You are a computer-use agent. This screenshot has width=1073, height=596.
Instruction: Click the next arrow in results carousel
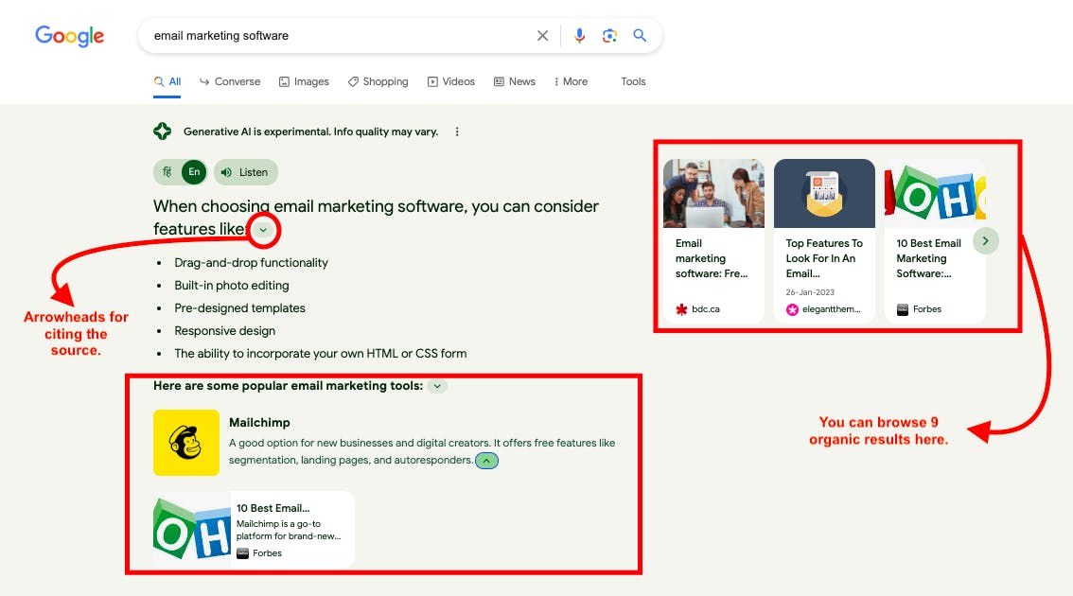click(985, 241)
